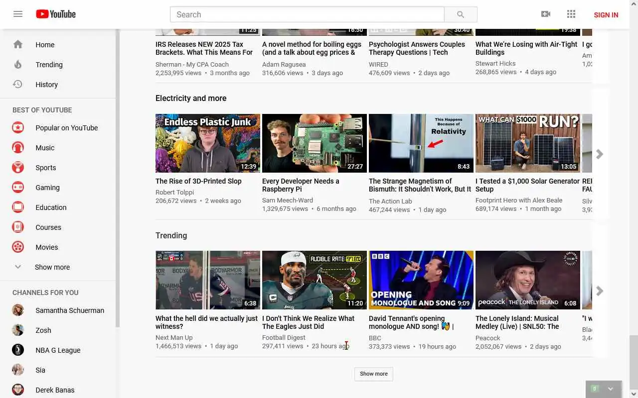Image resolution: width=638 pixels, height=398 pixels.
Task: Click the Movies film reel icon
Action: coord(18,247)
